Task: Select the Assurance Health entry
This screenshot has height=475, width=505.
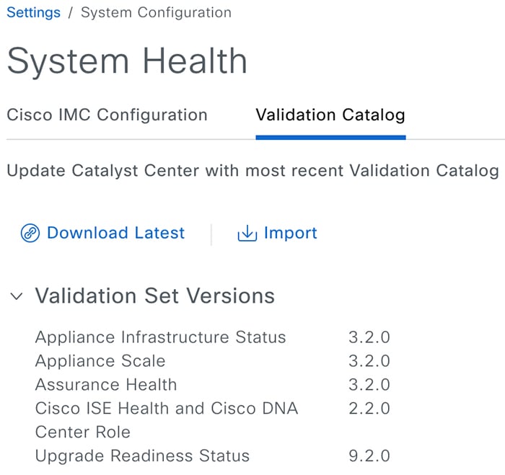Action: (x=106, y=385)
